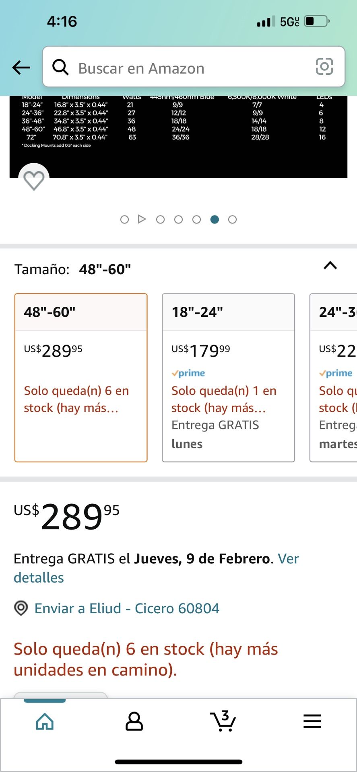This screenshot has width=357, height=772.
Task: Tap Enviar a Eliud - Cicero 60804
Action: click(x=127, y=608)
